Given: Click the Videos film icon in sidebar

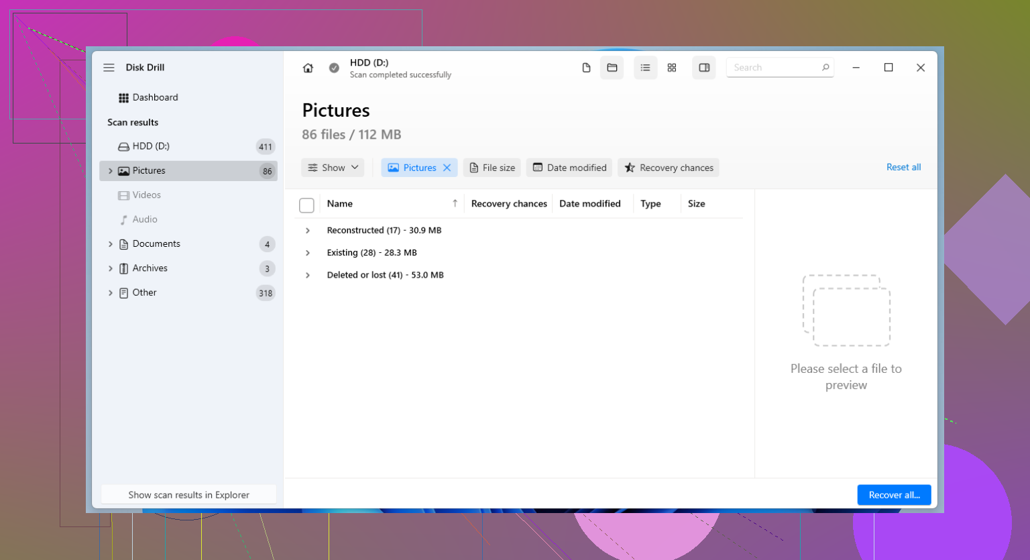Looking at the screenshot, I should click(123, 196).
